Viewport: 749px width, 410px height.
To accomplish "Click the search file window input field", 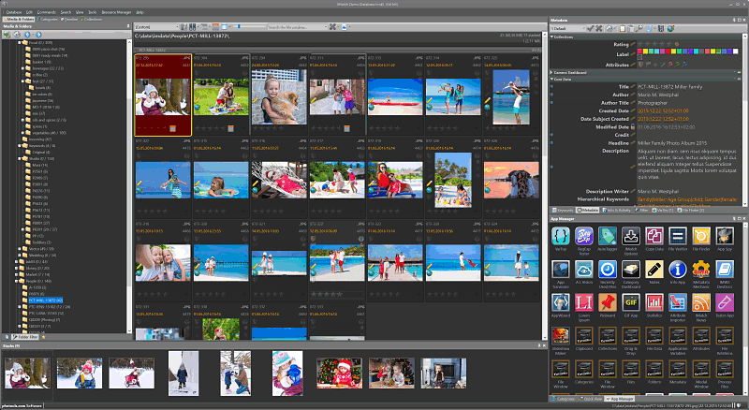I will [x=295, y=27].
